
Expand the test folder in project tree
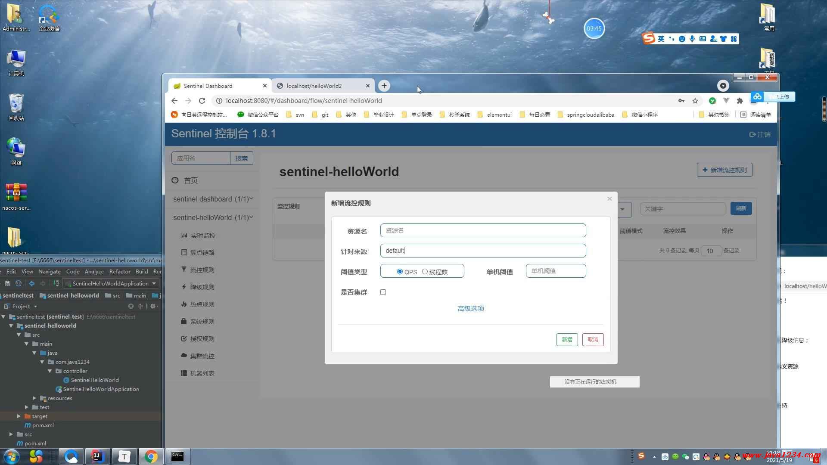27,407
